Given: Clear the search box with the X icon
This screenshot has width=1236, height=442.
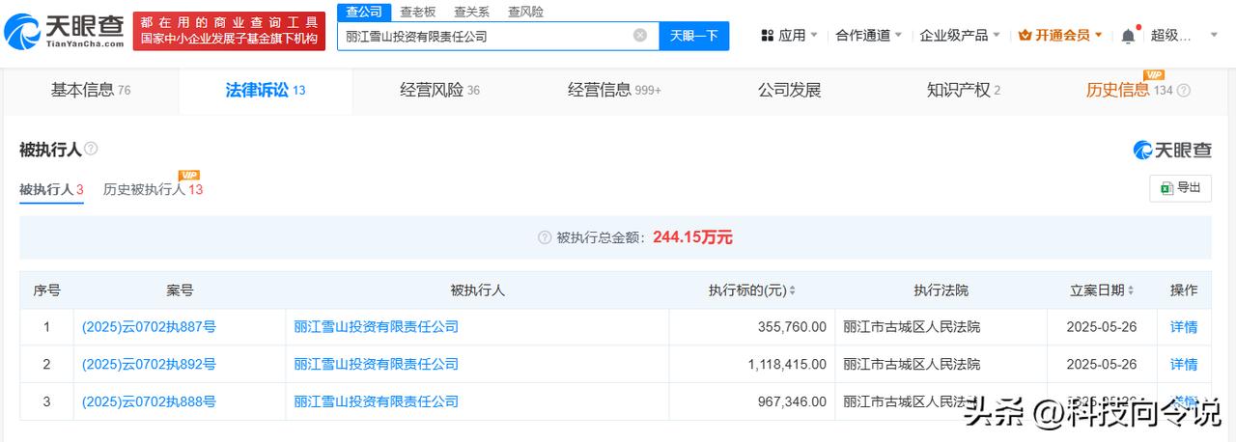Looking at the screenshot, I should [640, 36].
